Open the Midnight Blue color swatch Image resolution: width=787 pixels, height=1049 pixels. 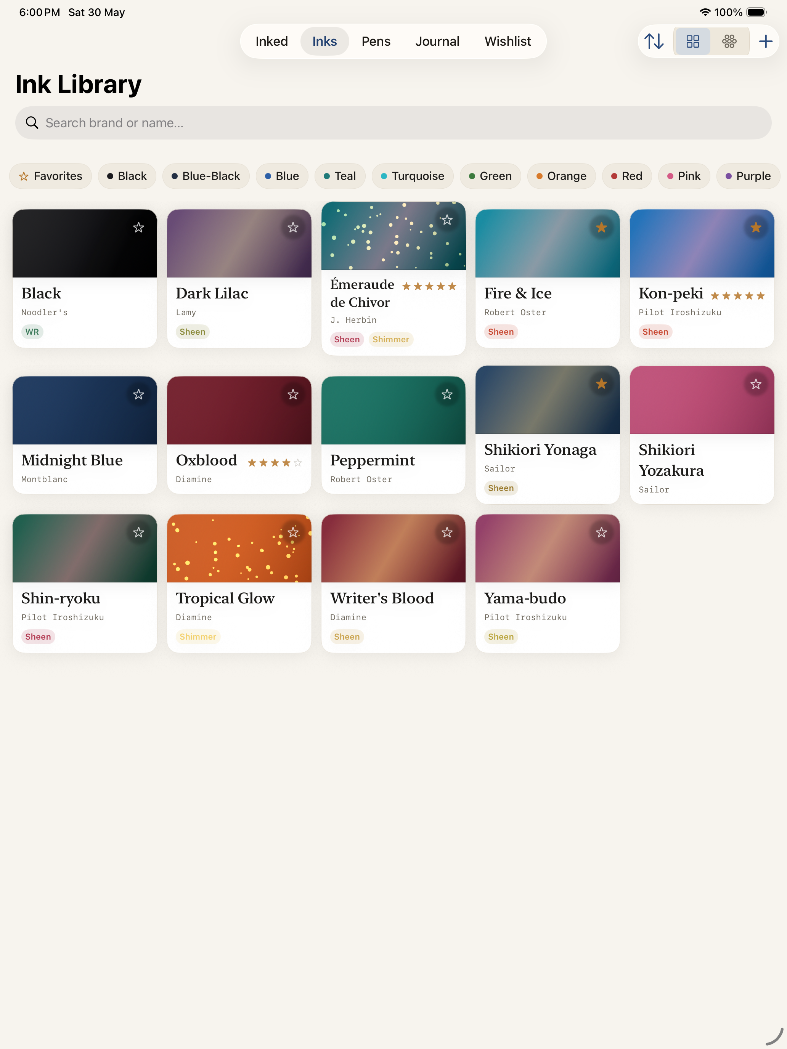coord(85,410)
